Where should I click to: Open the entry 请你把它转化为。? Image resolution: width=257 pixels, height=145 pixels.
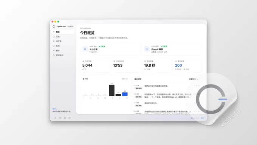click(x=151, y=103)
